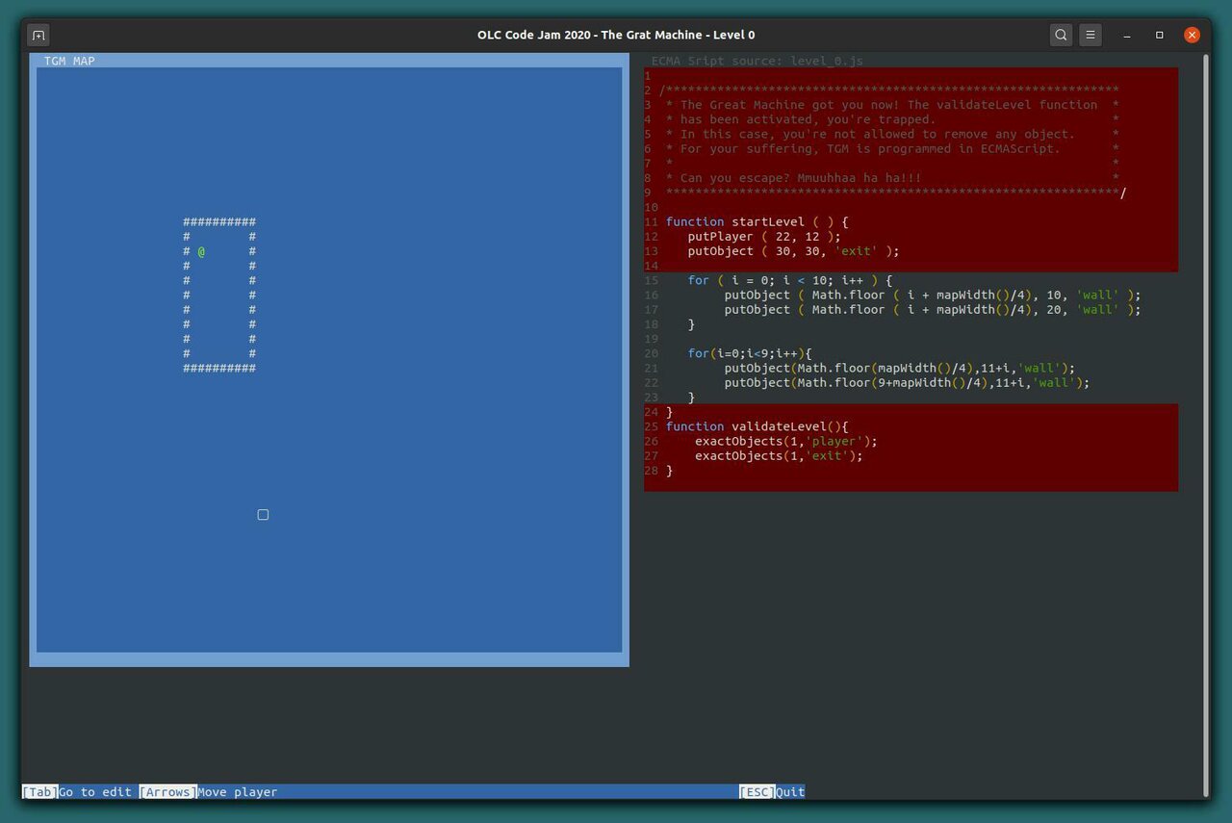Image resolution: width=1232 pixels, height=823 pixels.
Task: Click the TGM MAP panel title
Action: click(x=69, y=61)
